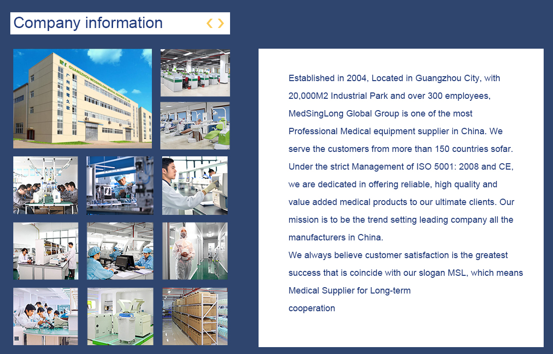This screenshot has height=354, width=553.
Task: View the warehouse shelves with boxes photo
Action: 195,317
